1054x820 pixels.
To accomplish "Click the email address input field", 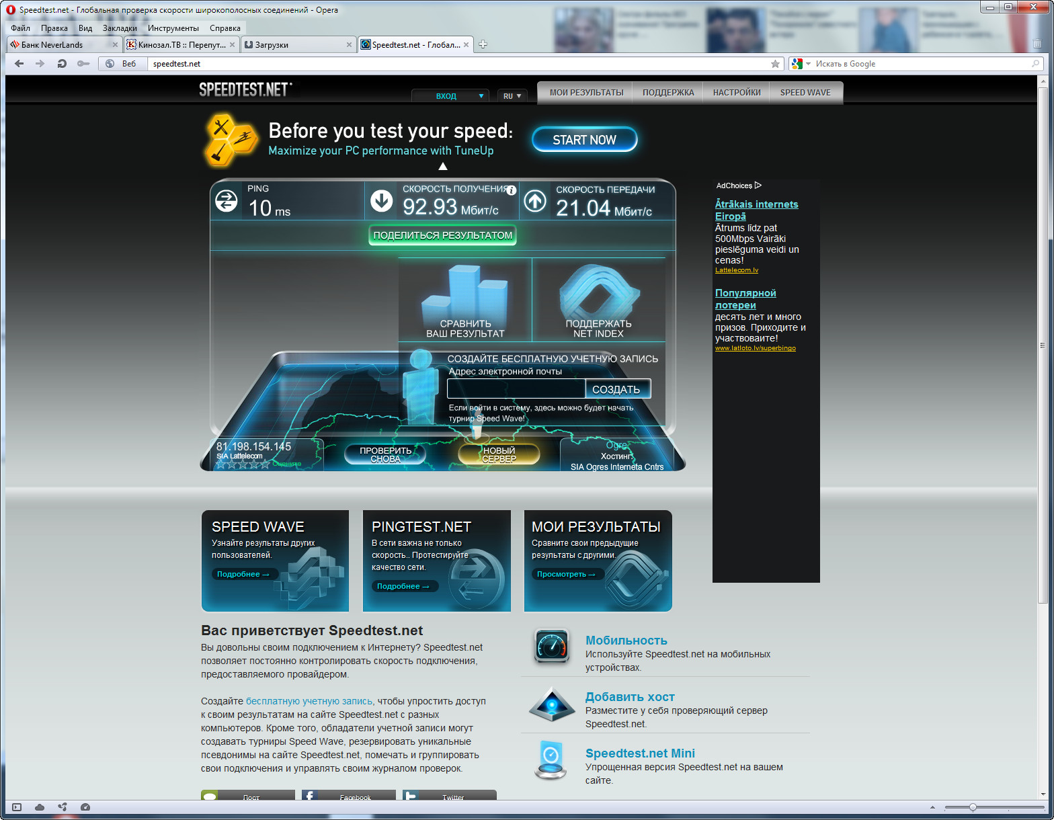I will 516,389.
